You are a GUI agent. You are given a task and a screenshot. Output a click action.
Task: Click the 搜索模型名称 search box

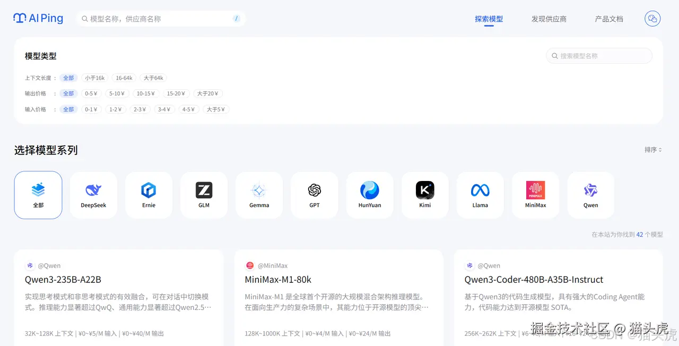[599, 56]
